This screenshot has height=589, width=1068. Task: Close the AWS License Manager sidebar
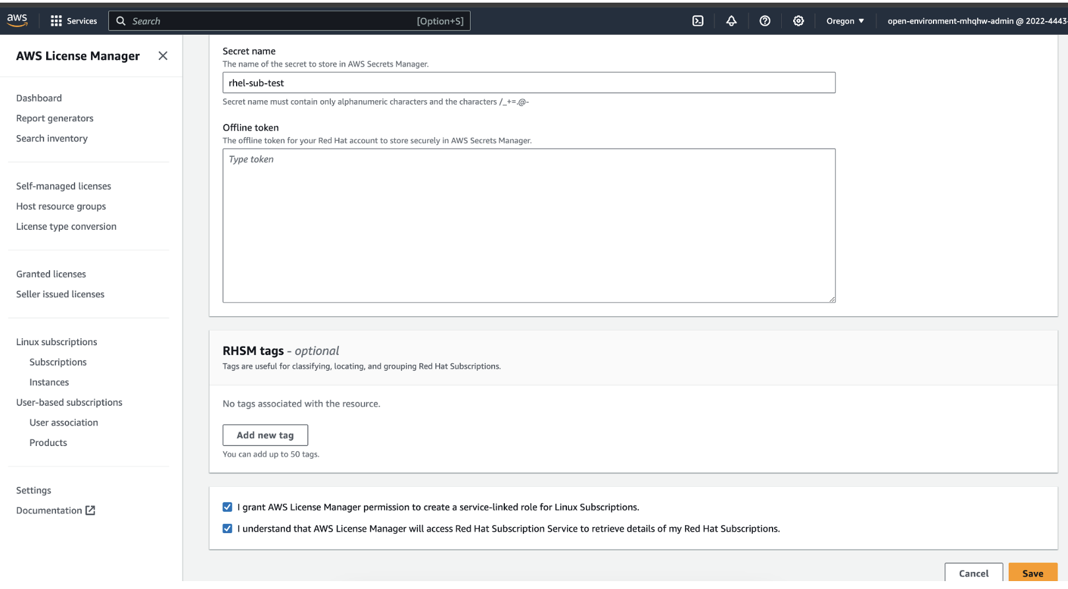click(163, 56)
